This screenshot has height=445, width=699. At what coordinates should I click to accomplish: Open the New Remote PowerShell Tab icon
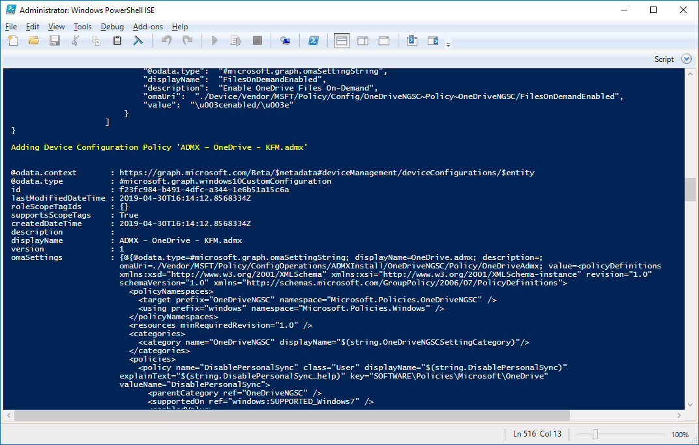286,41
